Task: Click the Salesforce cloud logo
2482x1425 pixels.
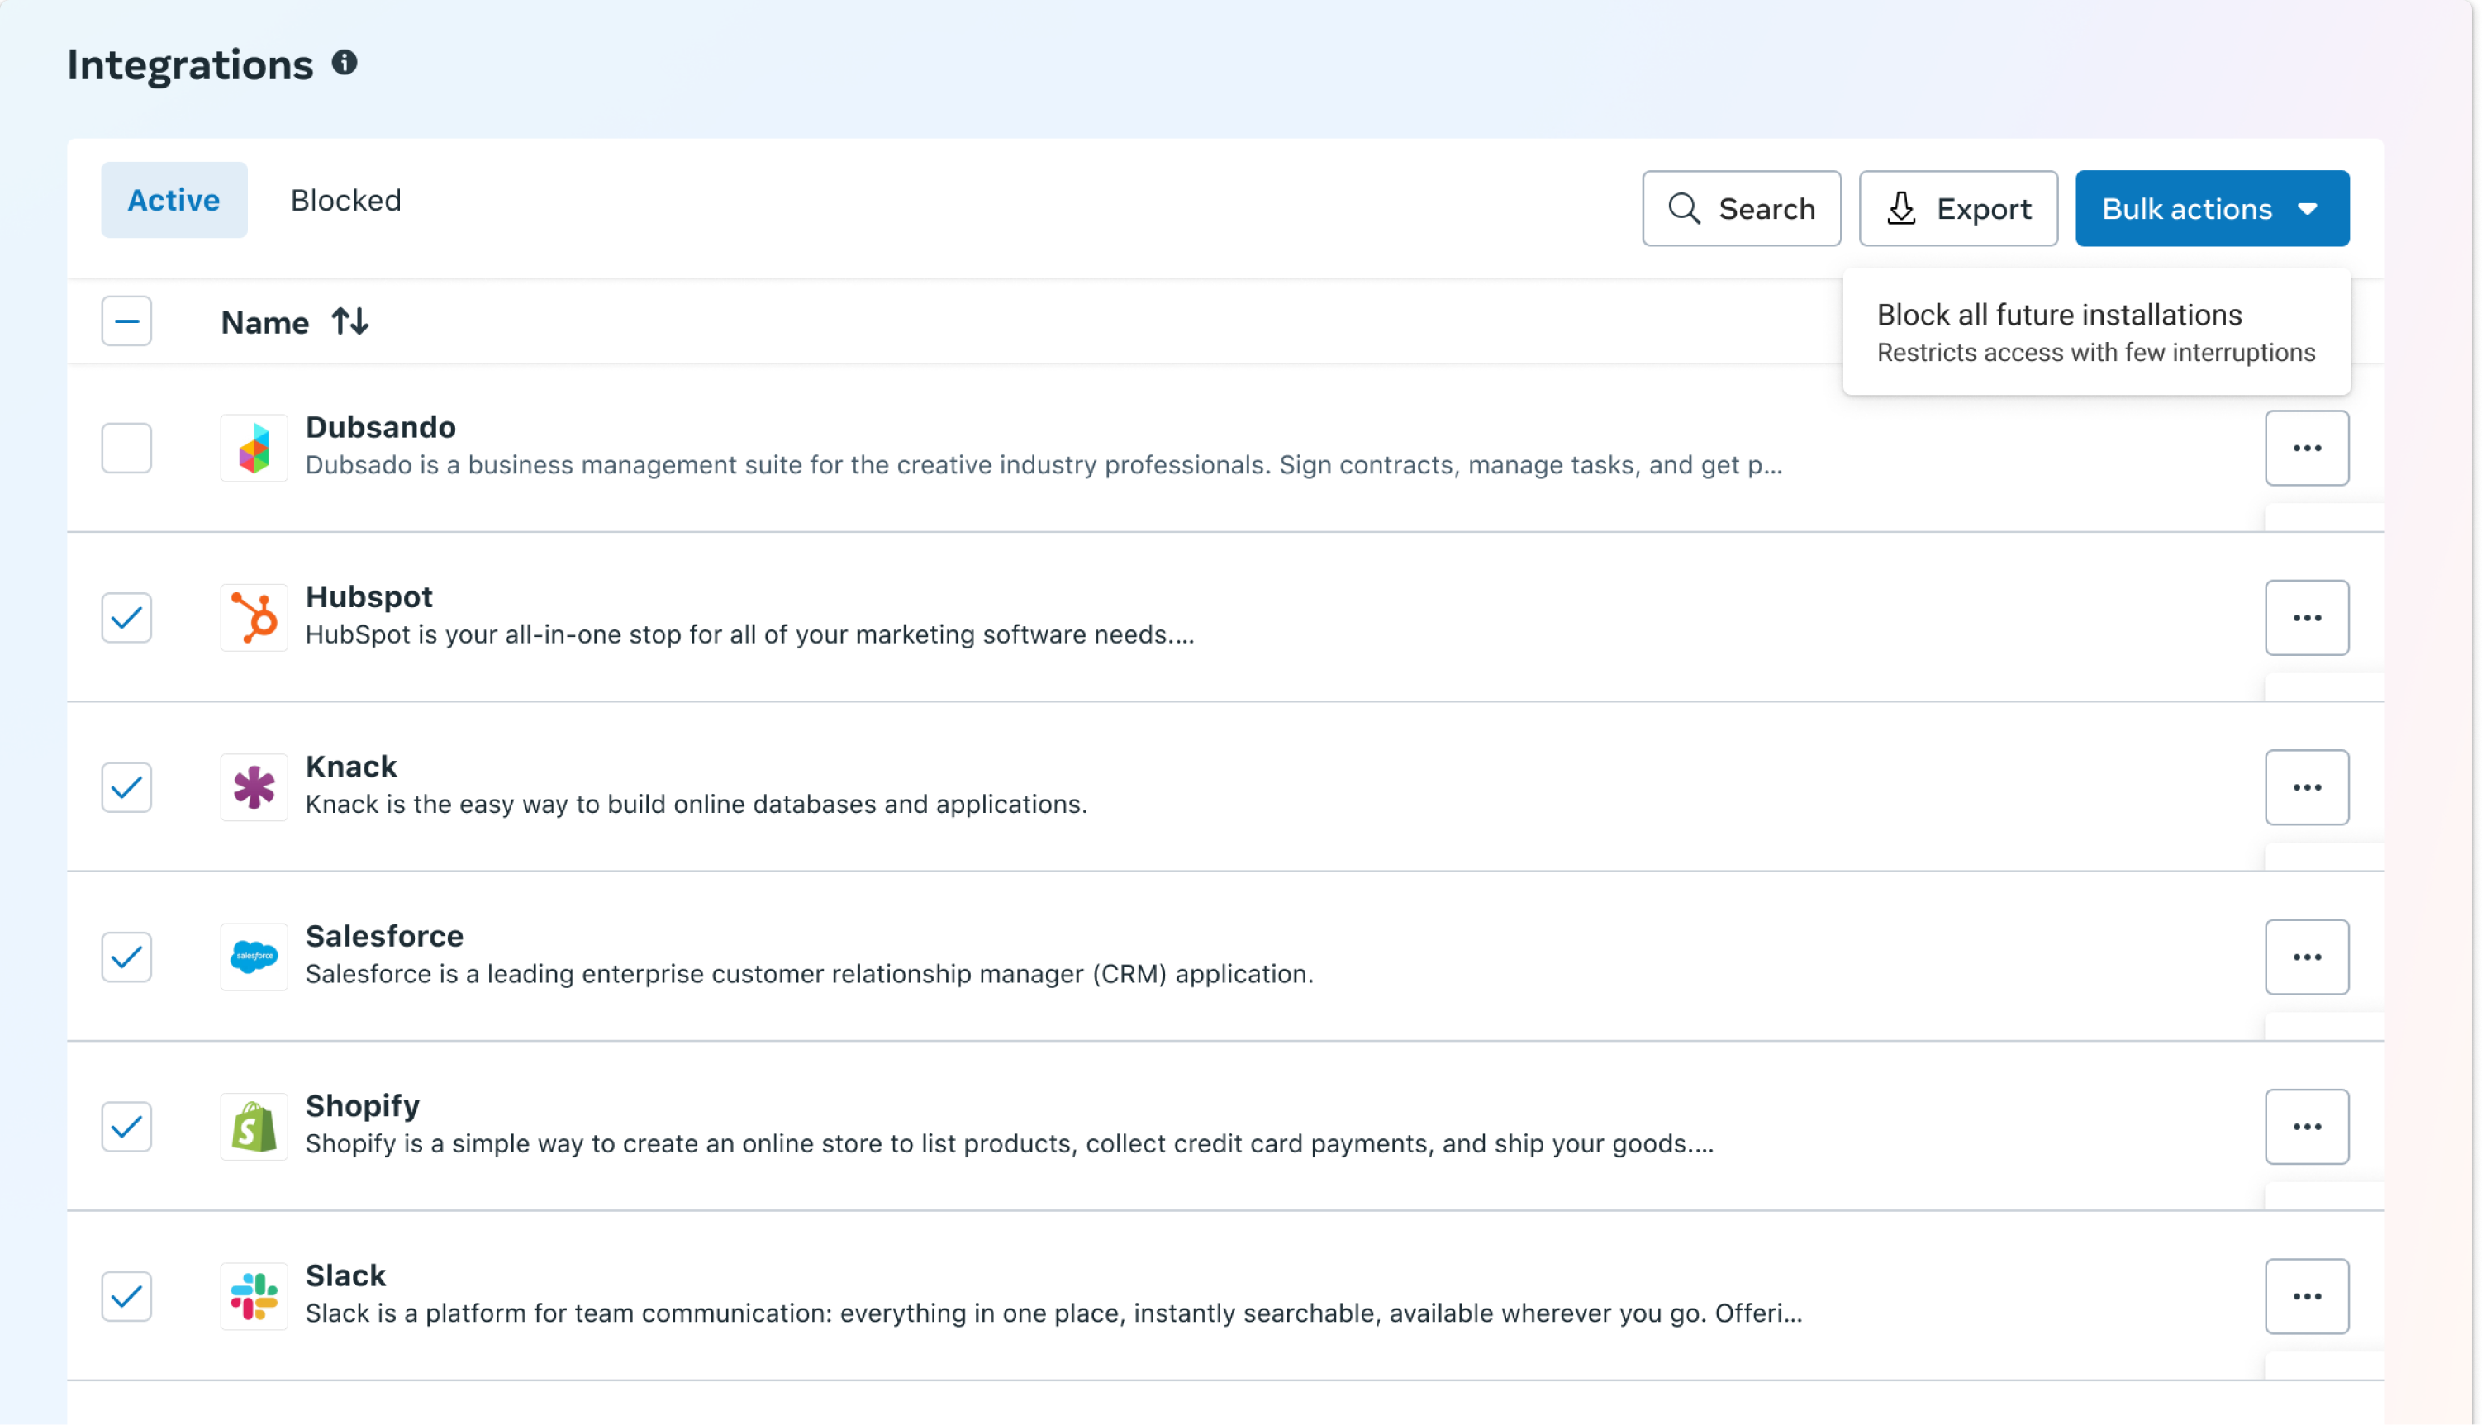Action: tap(254, 957)
